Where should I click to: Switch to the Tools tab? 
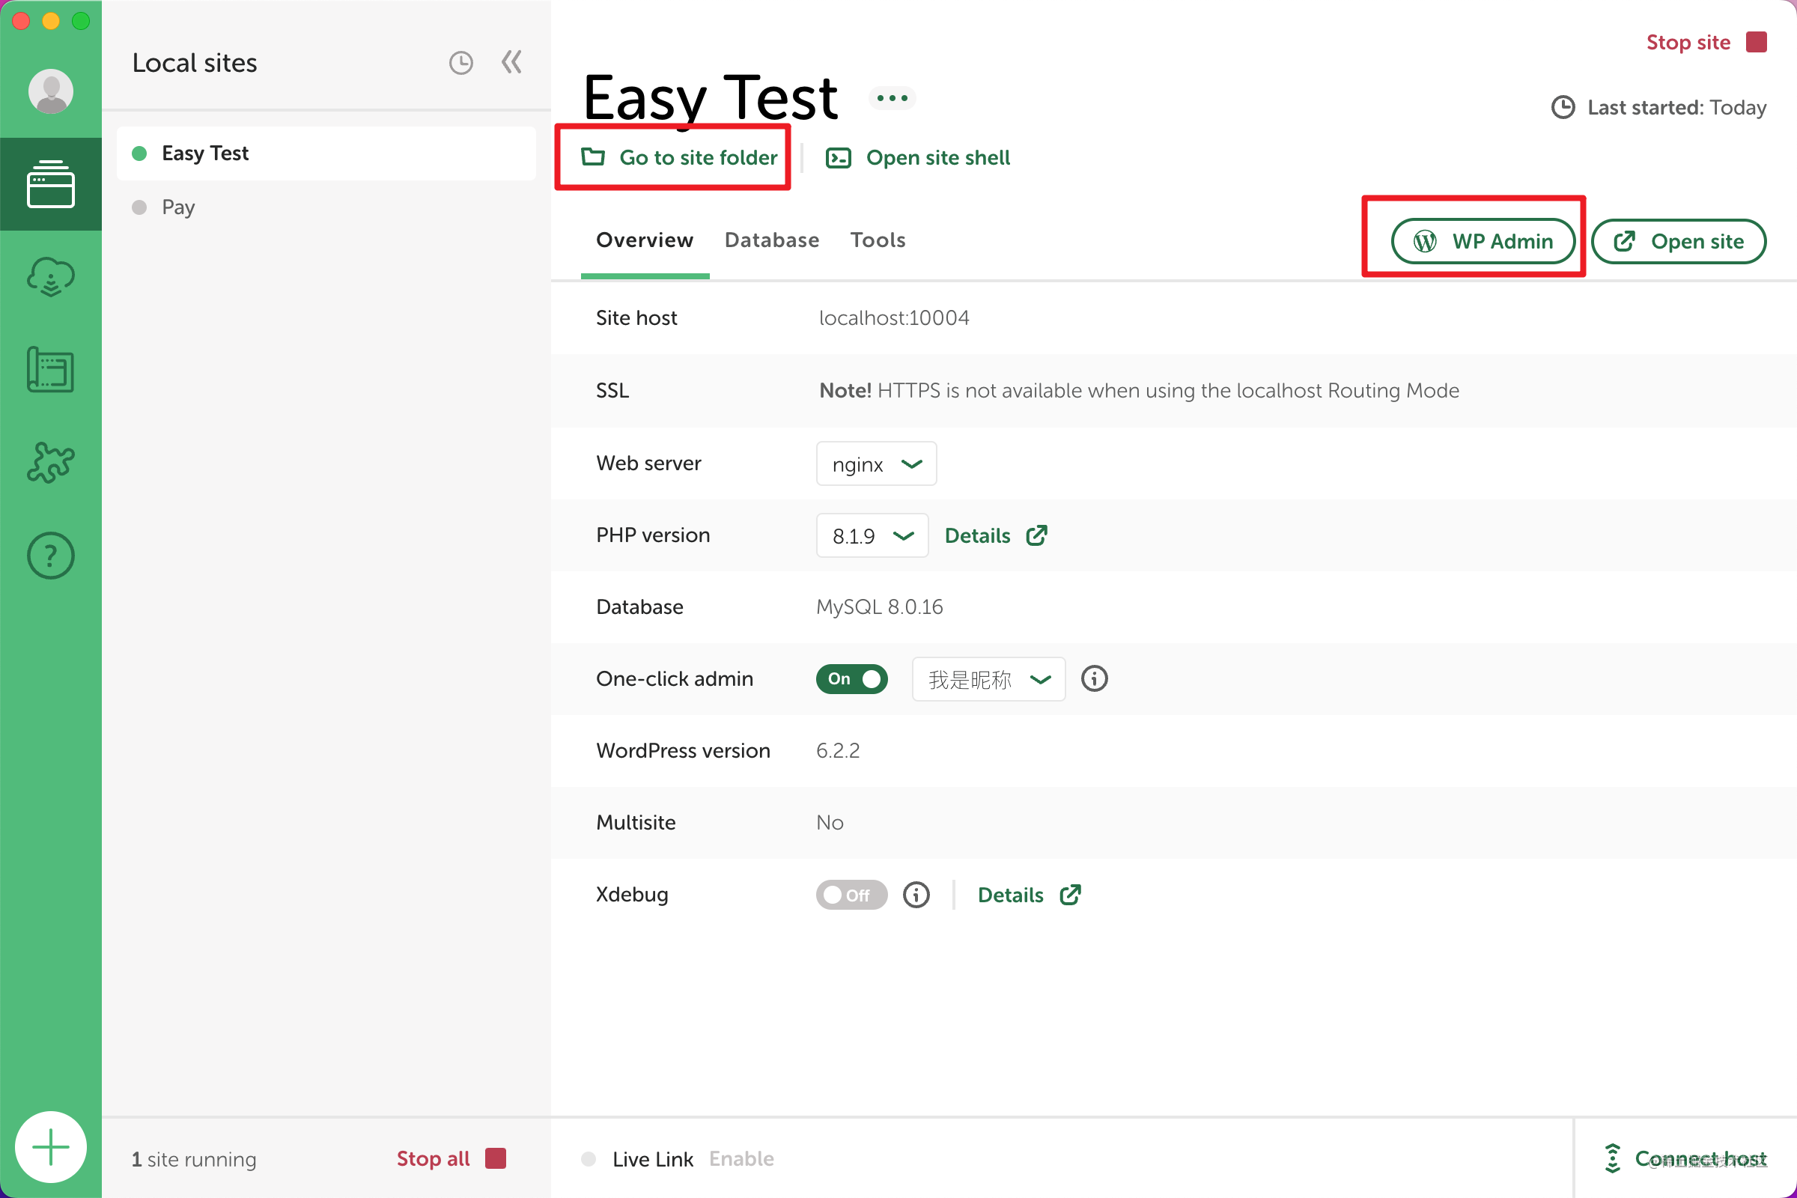pos(877,240)
